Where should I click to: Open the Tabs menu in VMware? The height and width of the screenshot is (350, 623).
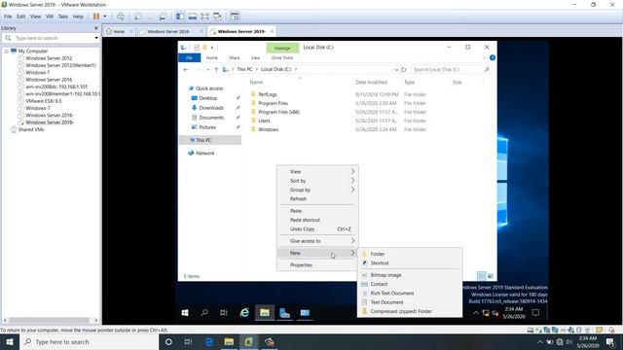pyautogui.click(x=62, y=17)
